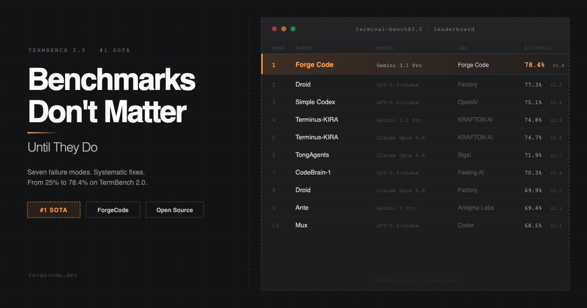Click the red close dot
587x308 pixels.
(x=274, y=29)
